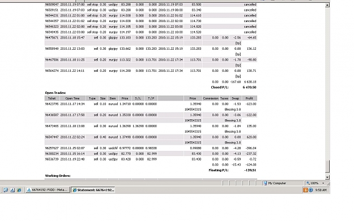Click the closed profit value 136.12

251,49
